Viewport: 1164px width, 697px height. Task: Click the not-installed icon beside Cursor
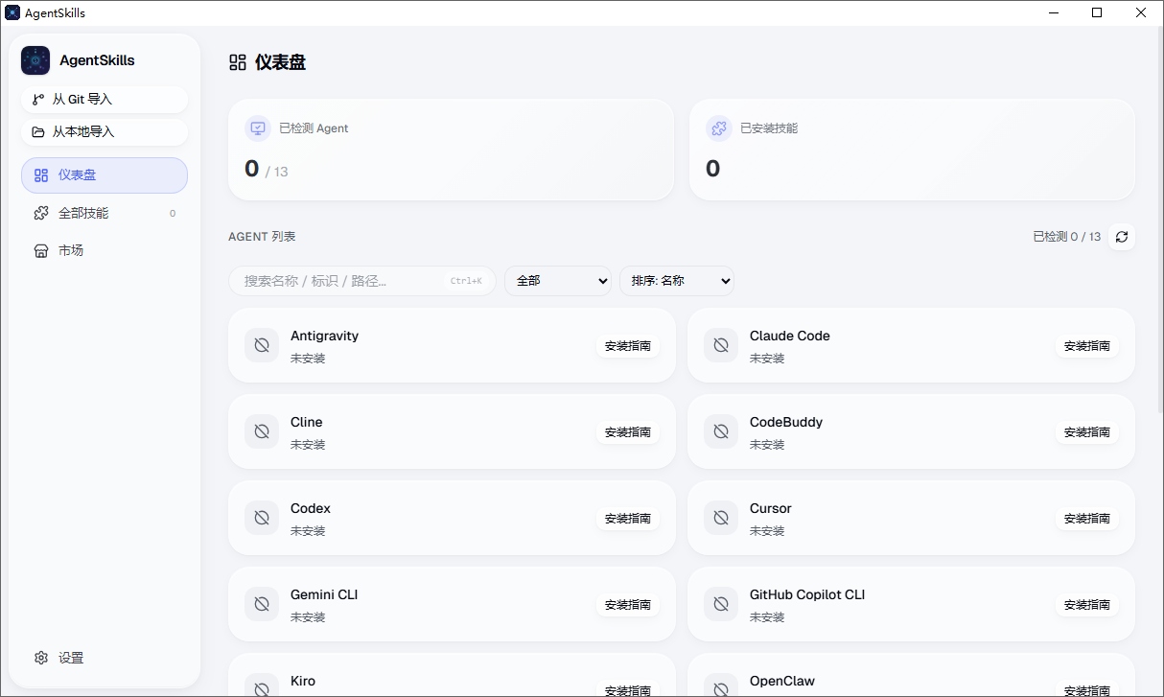(x=721, y=518)
